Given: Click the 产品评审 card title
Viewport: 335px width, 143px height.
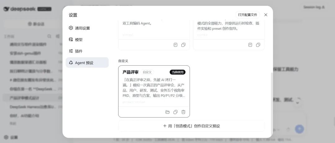Looking at the screenshot, I should 131,72.
